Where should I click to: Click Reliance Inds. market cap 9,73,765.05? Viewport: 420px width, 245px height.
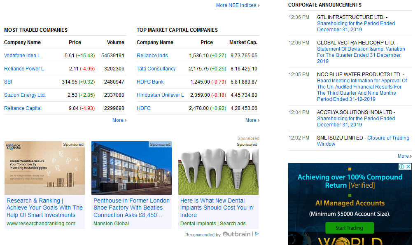pyautogui.click(x=244, y=56)
